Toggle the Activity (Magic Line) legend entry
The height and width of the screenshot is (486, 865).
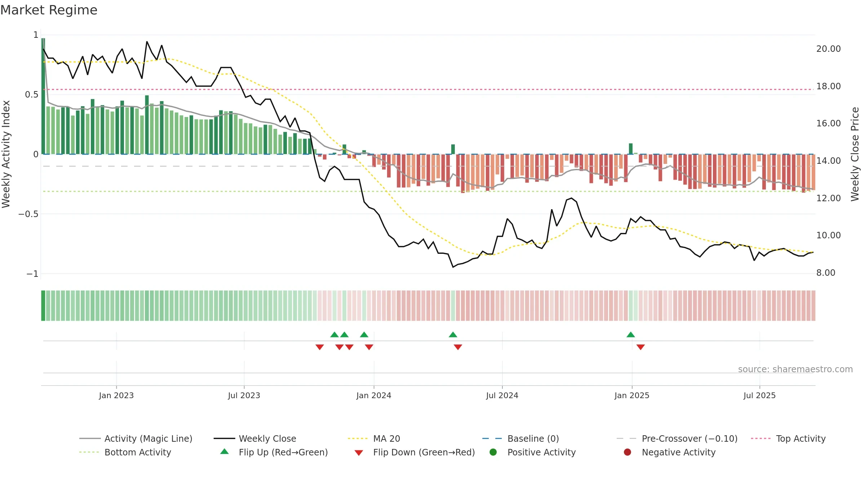136,438
